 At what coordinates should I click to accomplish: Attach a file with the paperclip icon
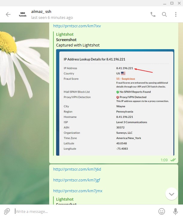[7, 211]
